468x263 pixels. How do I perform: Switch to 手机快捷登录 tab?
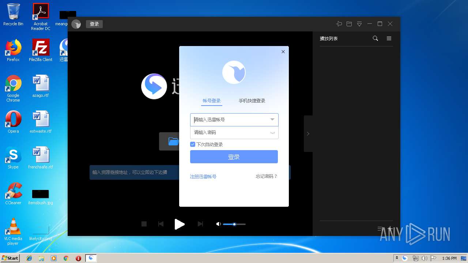pyautogui.click(x=252, y=101)
